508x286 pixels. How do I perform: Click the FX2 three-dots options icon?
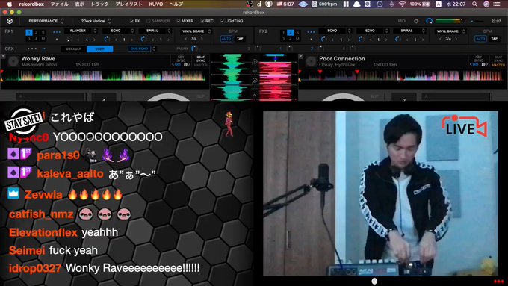[311, 32]
